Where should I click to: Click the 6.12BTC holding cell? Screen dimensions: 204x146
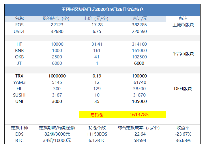97,141
